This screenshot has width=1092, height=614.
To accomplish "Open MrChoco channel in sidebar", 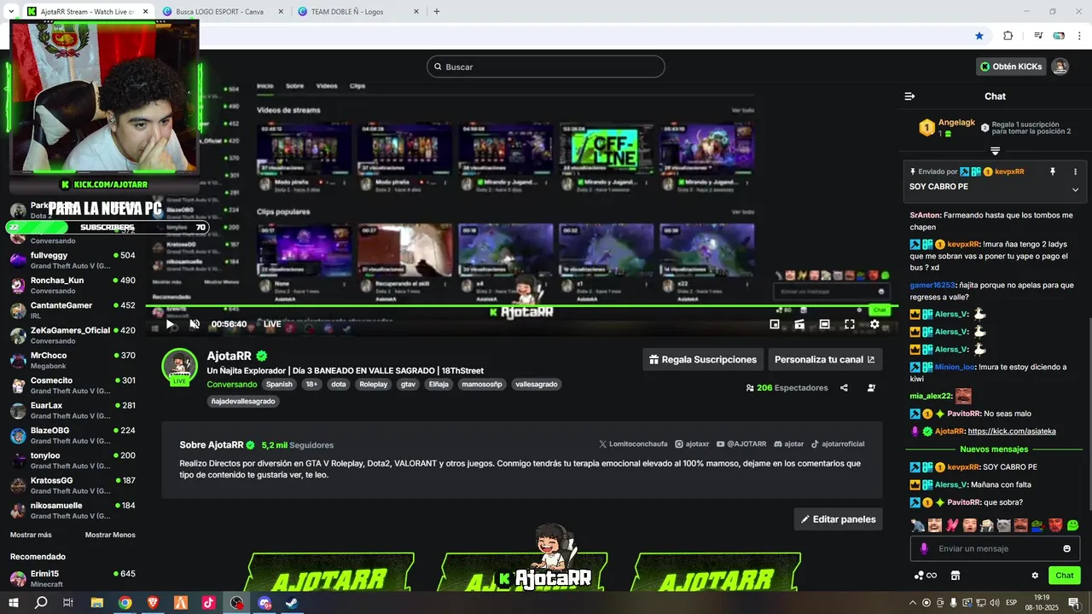I will point(73,361).
